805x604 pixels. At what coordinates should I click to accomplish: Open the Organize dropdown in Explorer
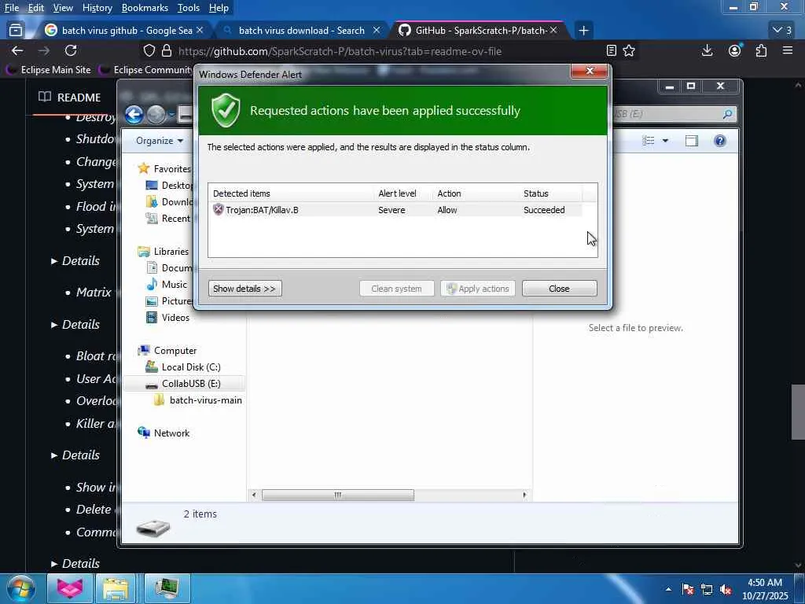[x=160, y=140]
